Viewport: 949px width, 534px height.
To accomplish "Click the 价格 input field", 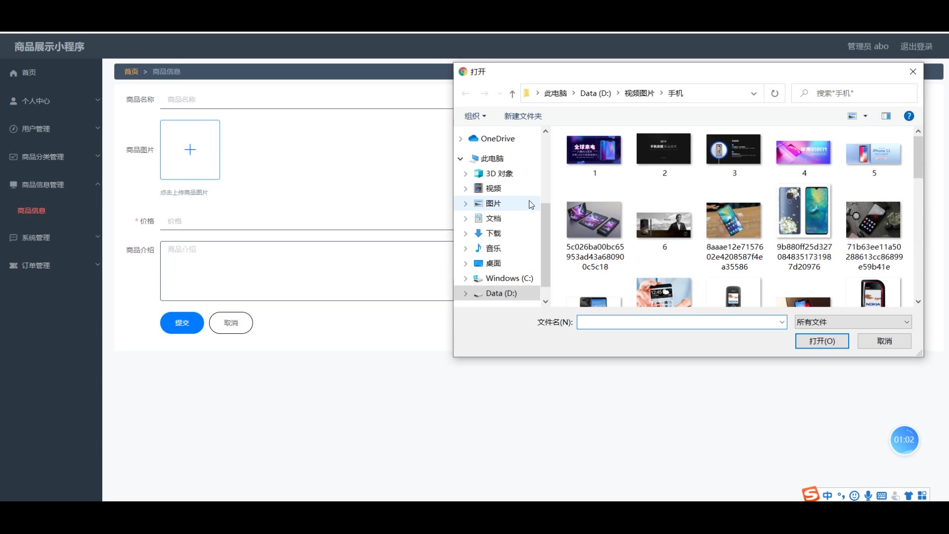I will pyautogui.click(x=306, y=221).
